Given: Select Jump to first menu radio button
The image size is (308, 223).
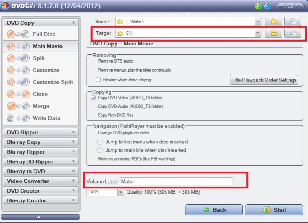Looking at the screenshot, I should tap(99, 142).
